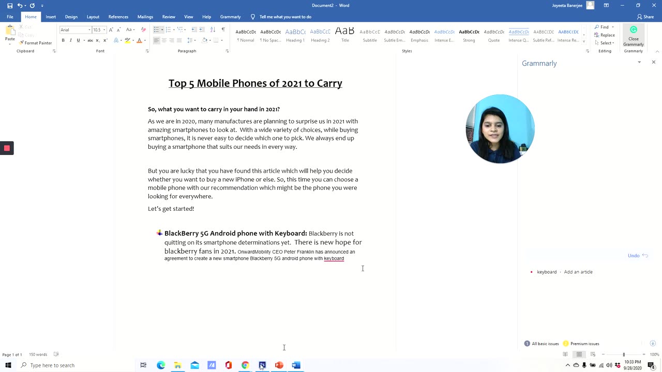Clear all formatting icon
The width and height of the screenshot is (662, 372).
(x=143, y=29)
